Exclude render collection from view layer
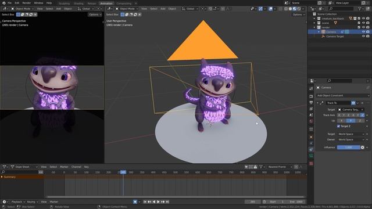The image size is (372, 209). (x=359, y=27)
